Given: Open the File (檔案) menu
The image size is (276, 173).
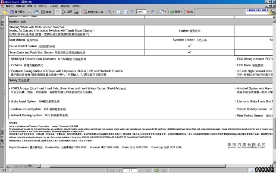Looking at the screenshot, I should pyautogui.click(x=9, y=6).
